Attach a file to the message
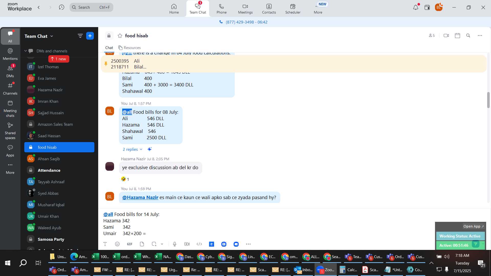The height and width of the screenshot is (276, 491). click(142, 244)
